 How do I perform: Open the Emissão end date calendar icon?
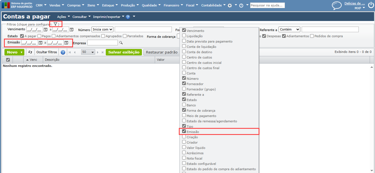click(66, 43)
